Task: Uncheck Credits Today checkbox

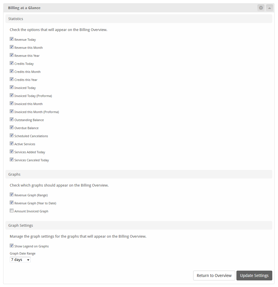Action: [12, 63]
